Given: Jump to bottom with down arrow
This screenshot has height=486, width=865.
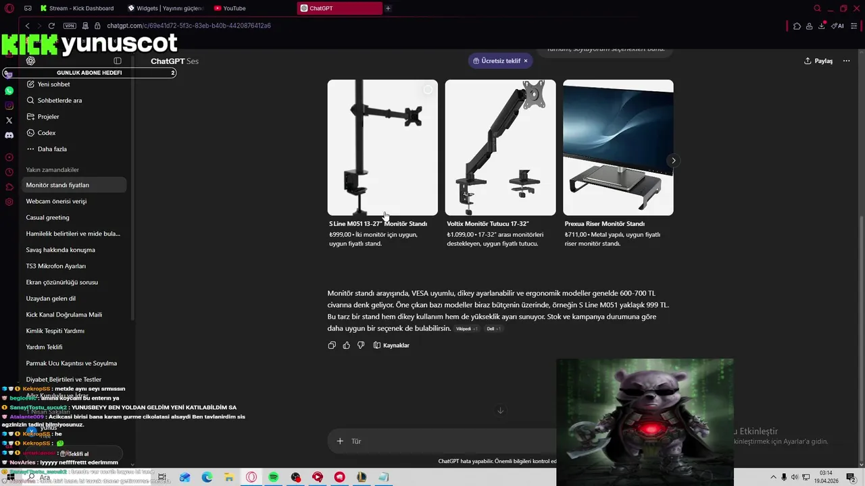Looking at the screenshot, I should tap(501, 410).
